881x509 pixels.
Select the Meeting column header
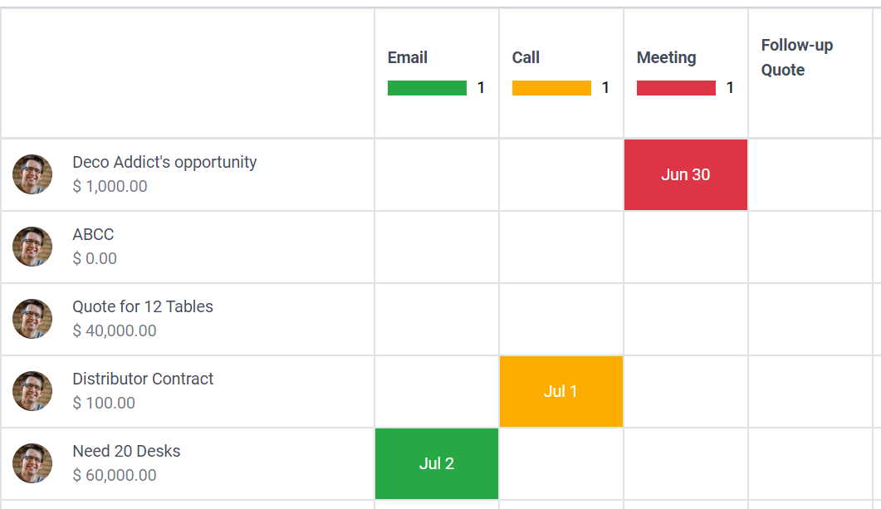click(666, 57)
